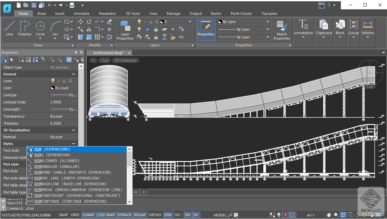The image size is (387, 219).
Task: Open the Point Clouds tab
Action: click(241, 14)
